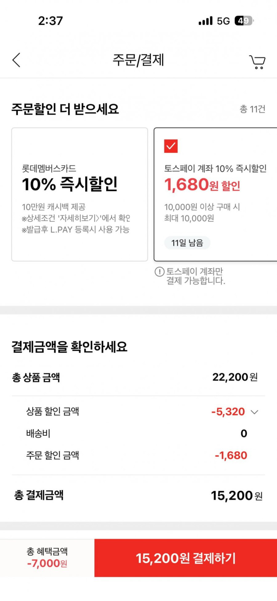
Task: Tap the 1,680원 할인 amount text
Action: pyautogui.click(x=202, y=185)
